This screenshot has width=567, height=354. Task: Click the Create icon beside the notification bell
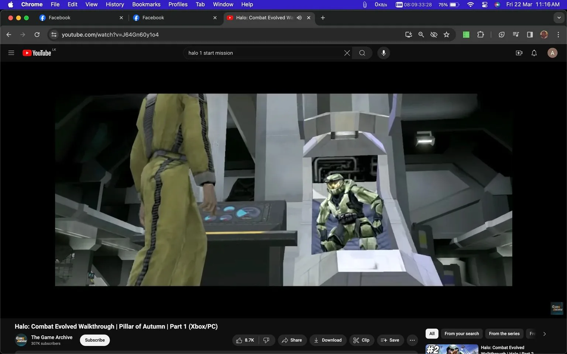[x=519, y=53]
